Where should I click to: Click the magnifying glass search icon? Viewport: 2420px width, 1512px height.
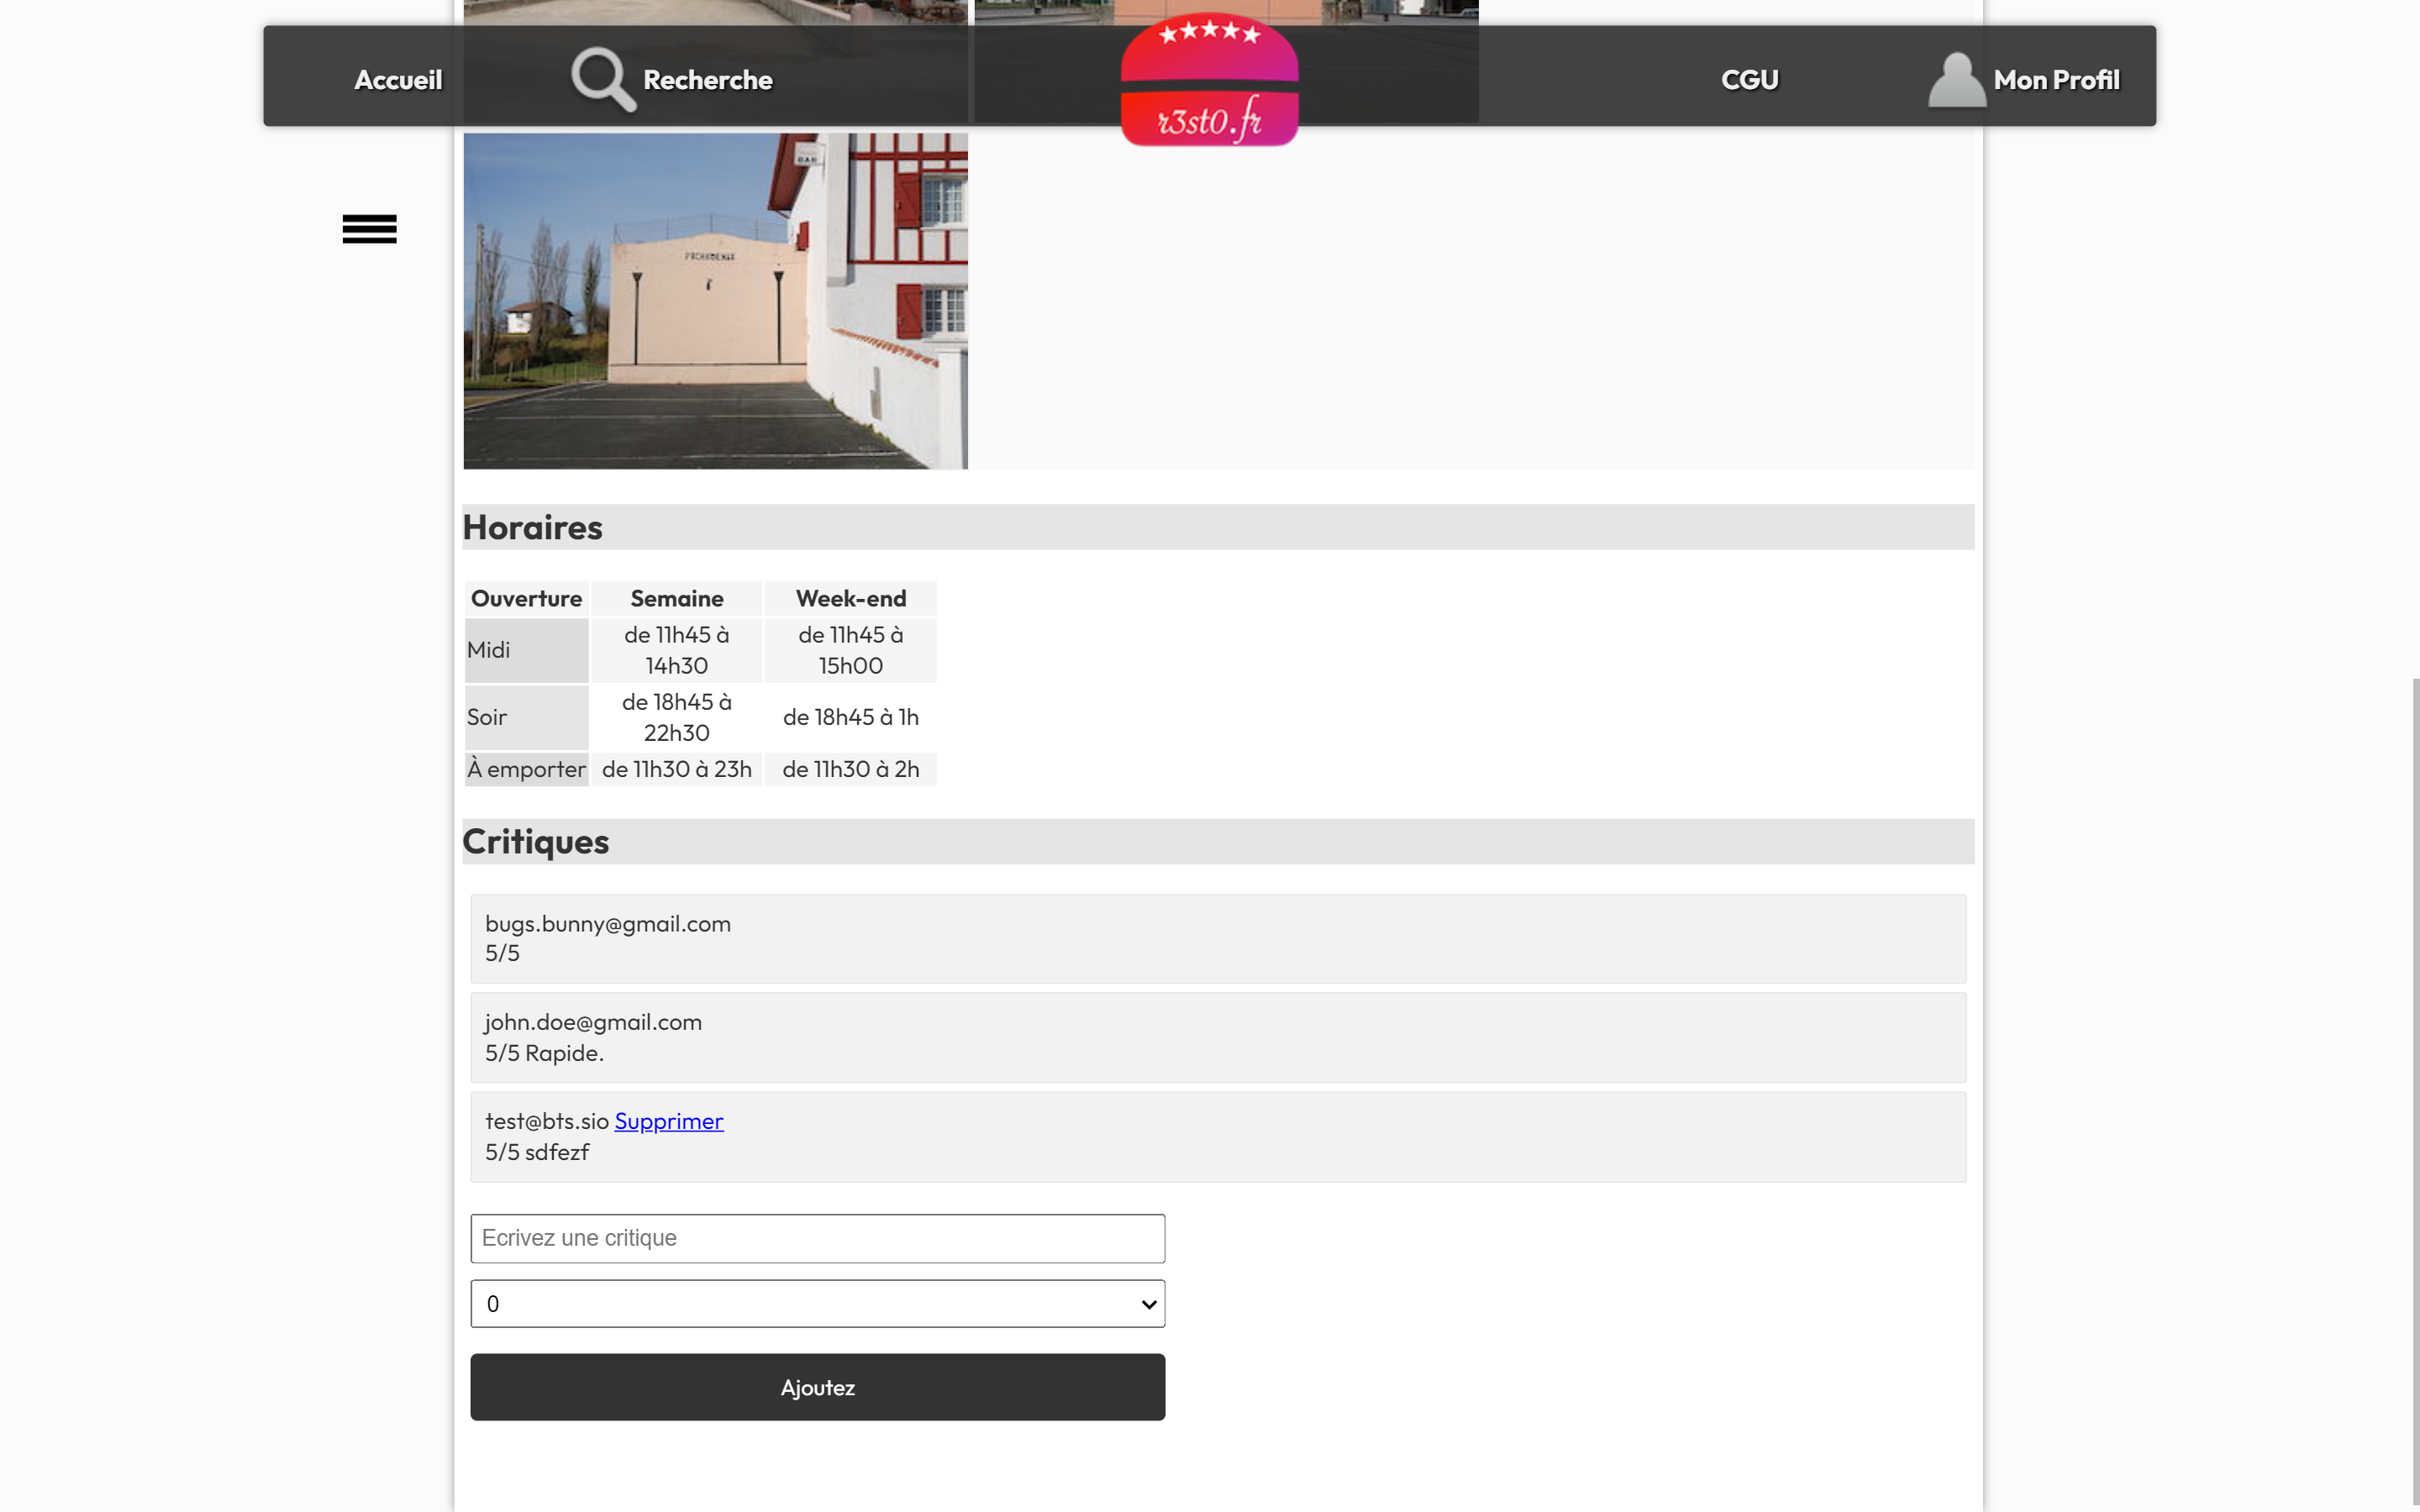(x=603, y=79)
